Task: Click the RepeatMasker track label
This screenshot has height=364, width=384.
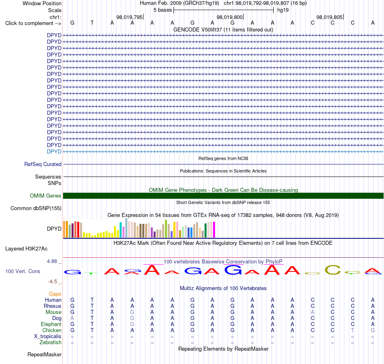Action: pos(44,354)
